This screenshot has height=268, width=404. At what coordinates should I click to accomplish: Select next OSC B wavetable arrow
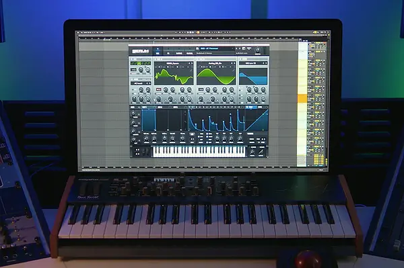[x=234, y=63]
